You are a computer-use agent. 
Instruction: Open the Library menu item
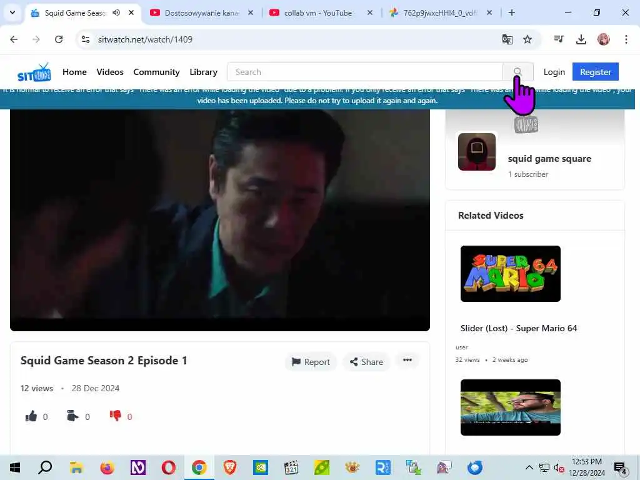(203, 72)
